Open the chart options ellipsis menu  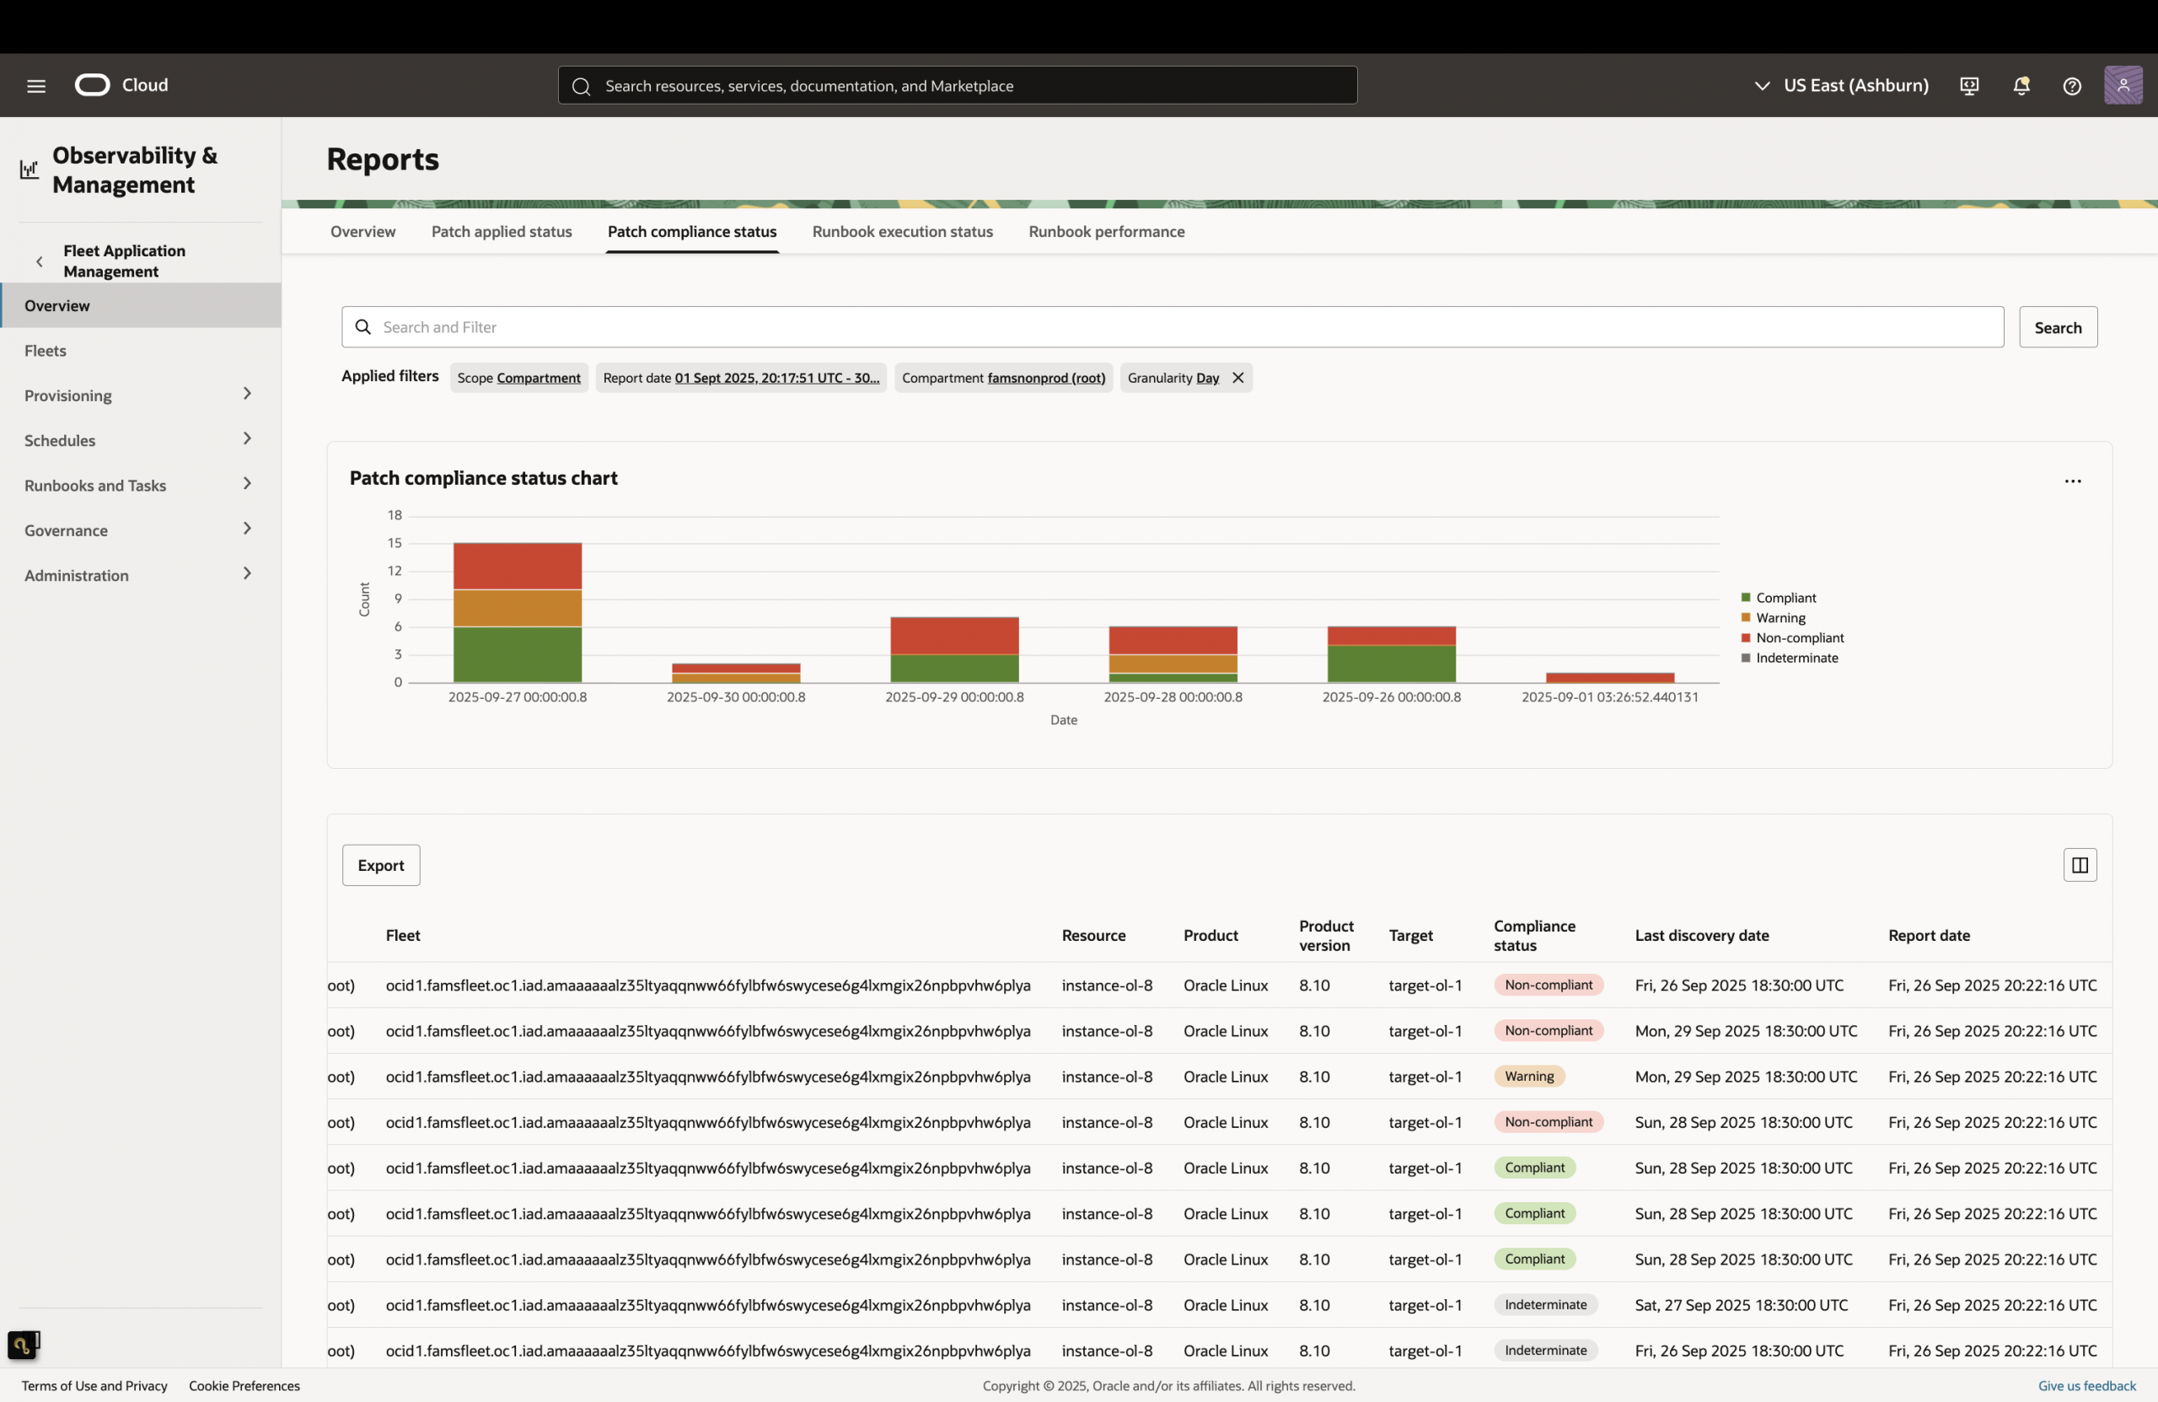click(2073, 481)
